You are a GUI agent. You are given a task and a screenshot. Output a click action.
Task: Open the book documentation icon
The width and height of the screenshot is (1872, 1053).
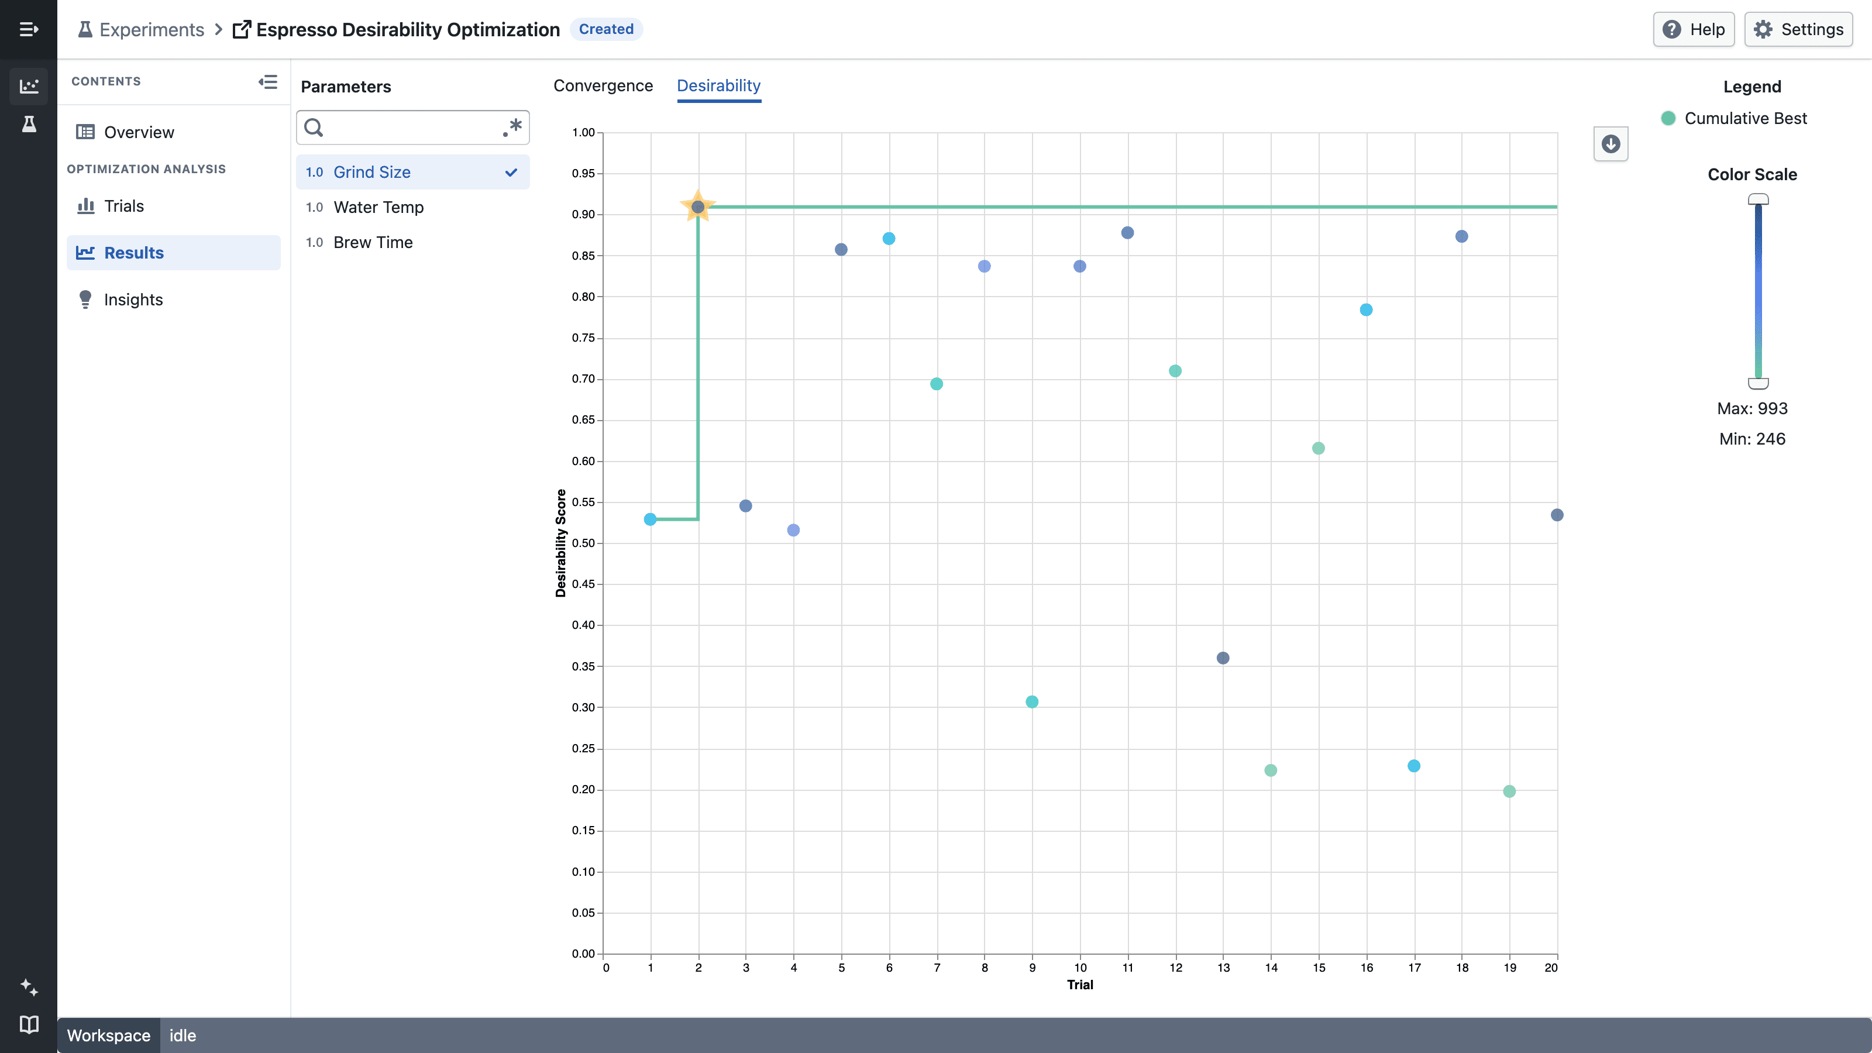tap(28, 1025)
